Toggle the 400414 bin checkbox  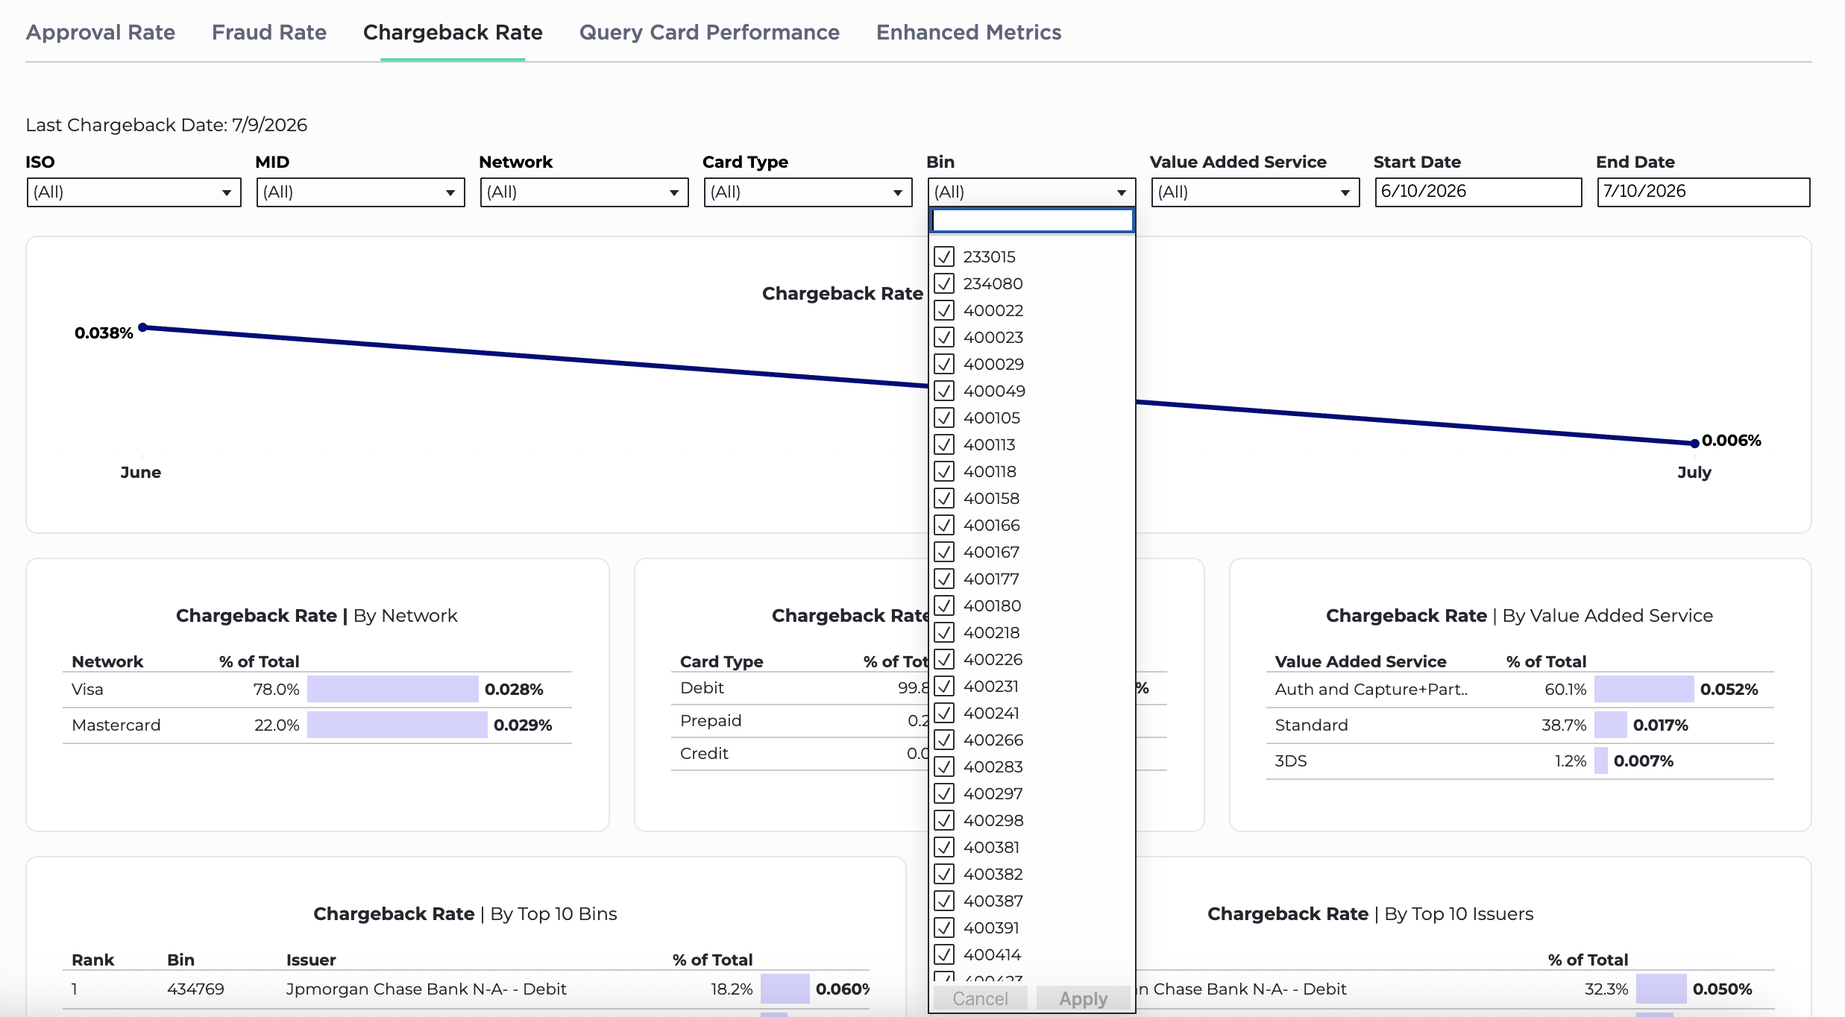(944, 954)
